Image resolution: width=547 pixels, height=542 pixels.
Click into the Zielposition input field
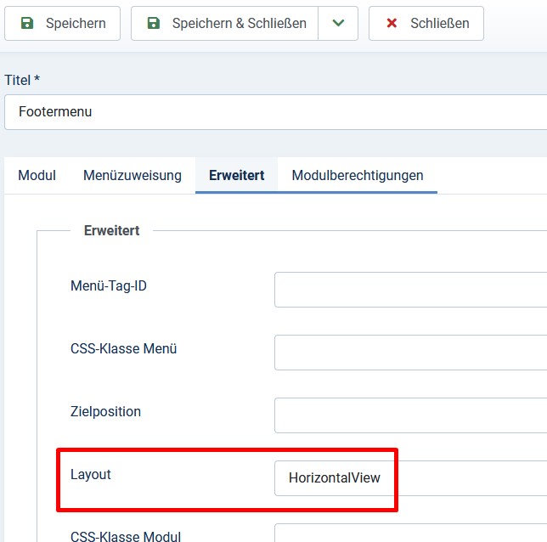coord(410,415)
